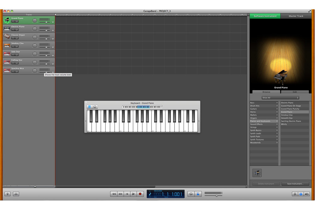Screen dimensions: 315x208
Task: Click the fast-forward button
Action: click(120, 194)
